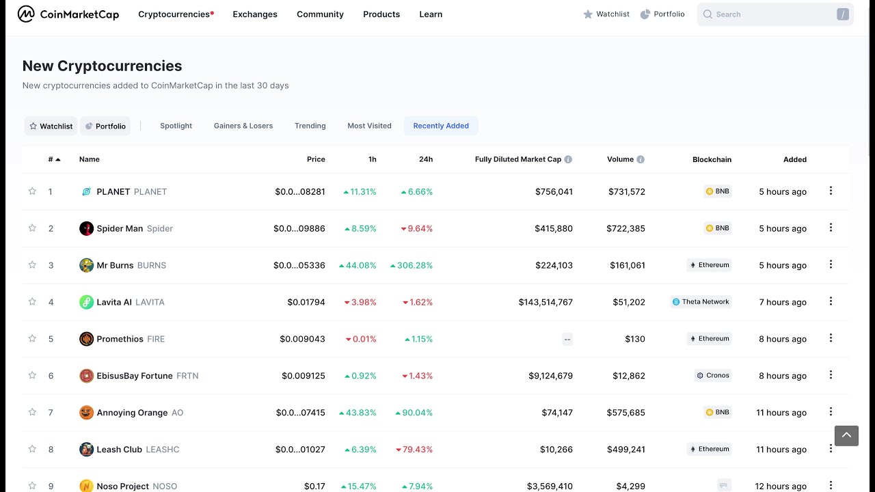Click the Leash Club coin logo
This screenshot has height=492, width=875.
86,450
